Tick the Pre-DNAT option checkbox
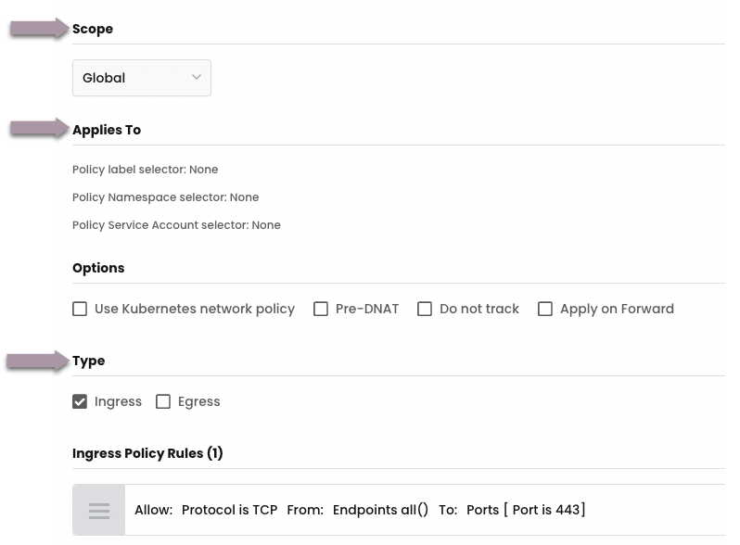The image size is (740, 545). pyautogui.click(x=321, y=309)
